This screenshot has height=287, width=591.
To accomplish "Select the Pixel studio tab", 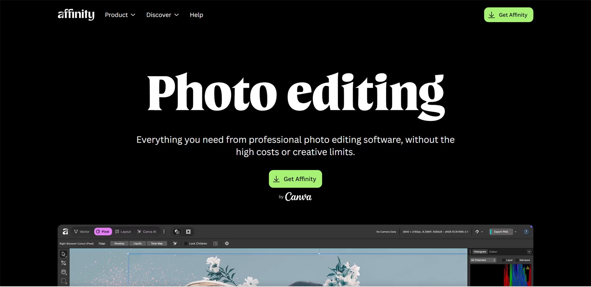I will [103, 232].
